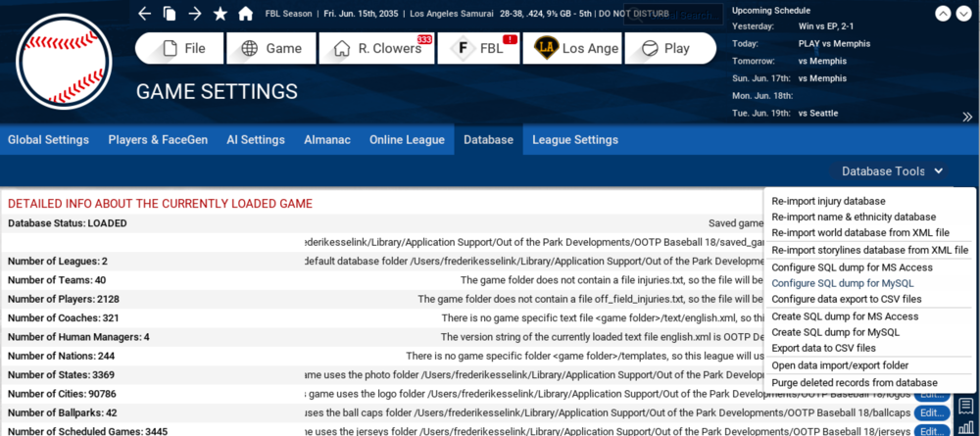Click the copy pages icon in top bar

(170, 14)
